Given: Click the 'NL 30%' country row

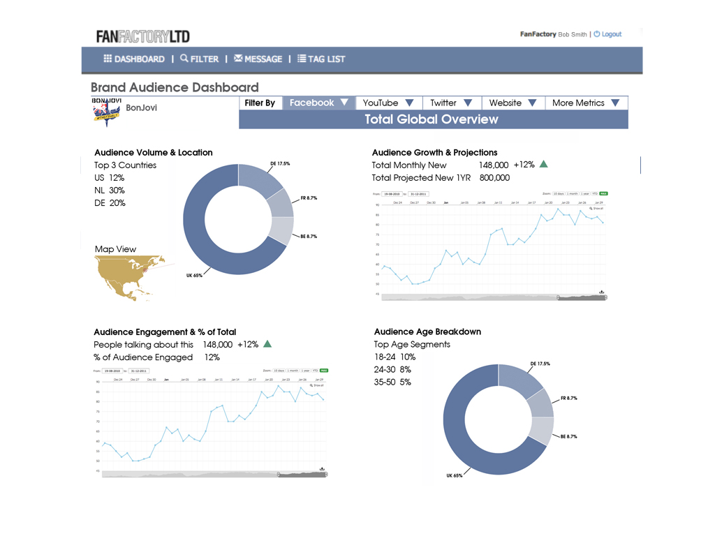Looking at the screenshot, I should [x=110, y=191].
